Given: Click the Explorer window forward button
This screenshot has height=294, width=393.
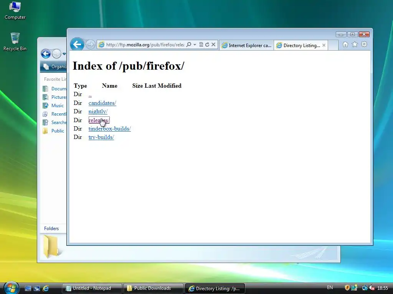Looking at the screenshot, I should [x=56, y=54].
